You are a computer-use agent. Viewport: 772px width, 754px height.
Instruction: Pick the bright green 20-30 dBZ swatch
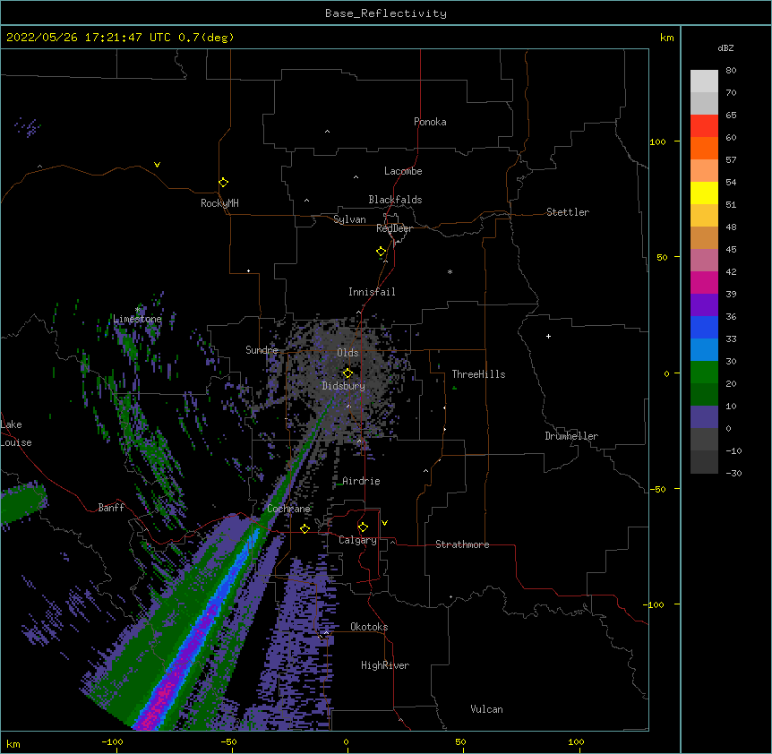click(x=704, y=373)
